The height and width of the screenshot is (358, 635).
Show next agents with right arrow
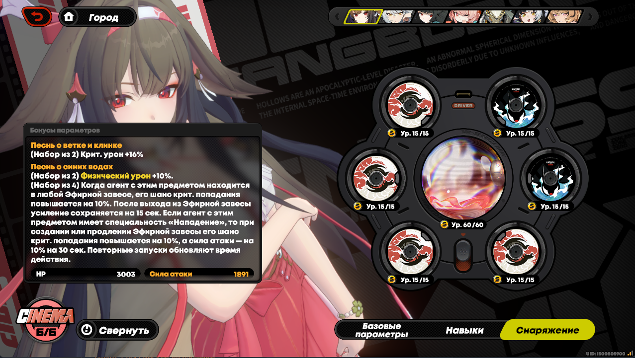(590, 17)
